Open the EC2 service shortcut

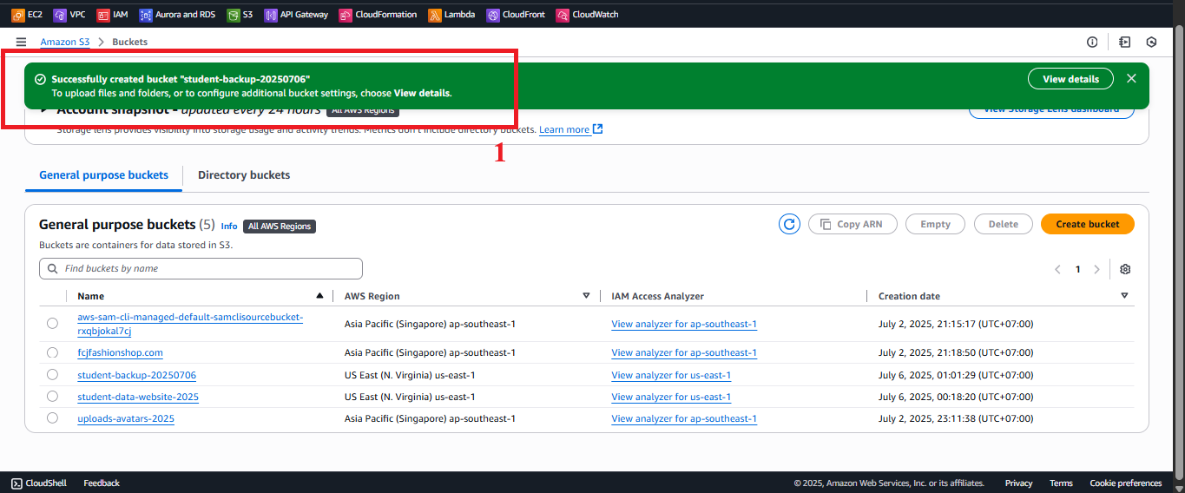(27, 15)
